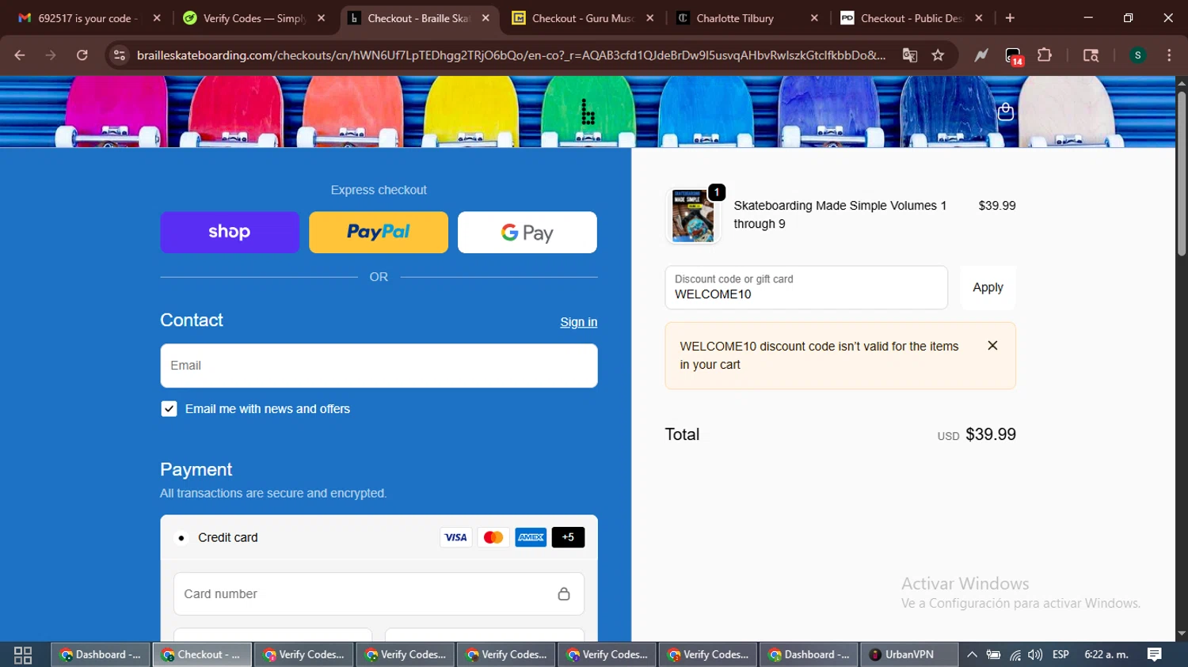Viewport: 1188px width, 667px height.
Task: Click the Card number field
Action: 379,593
